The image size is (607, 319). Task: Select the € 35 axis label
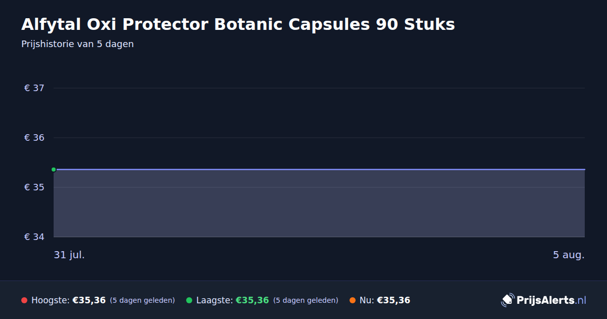click(34, 187)
